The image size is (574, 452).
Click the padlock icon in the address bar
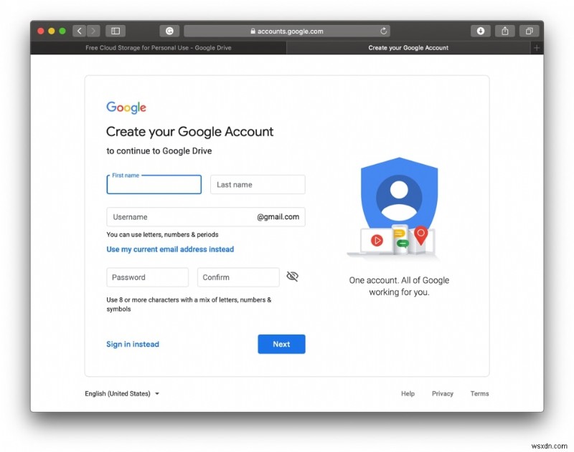(x=254, y=31)
